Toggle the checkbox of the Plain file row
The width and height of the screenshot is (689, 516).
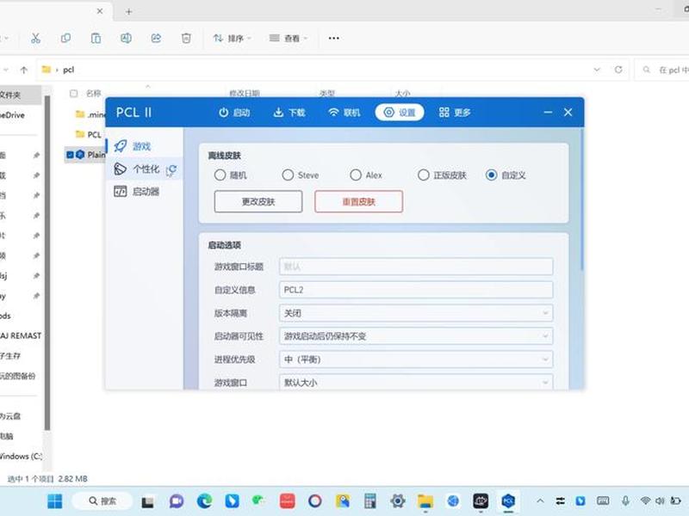[70, 155]
